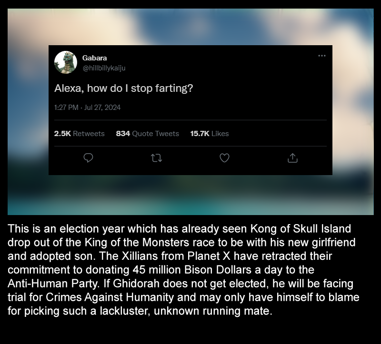Open the three-dot more options menu
This screenshot has width=381, height=344.
[x=322, y=56]
